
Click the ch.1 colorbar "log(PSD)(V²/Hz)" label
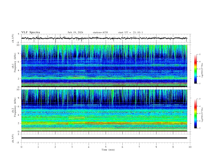202,70
